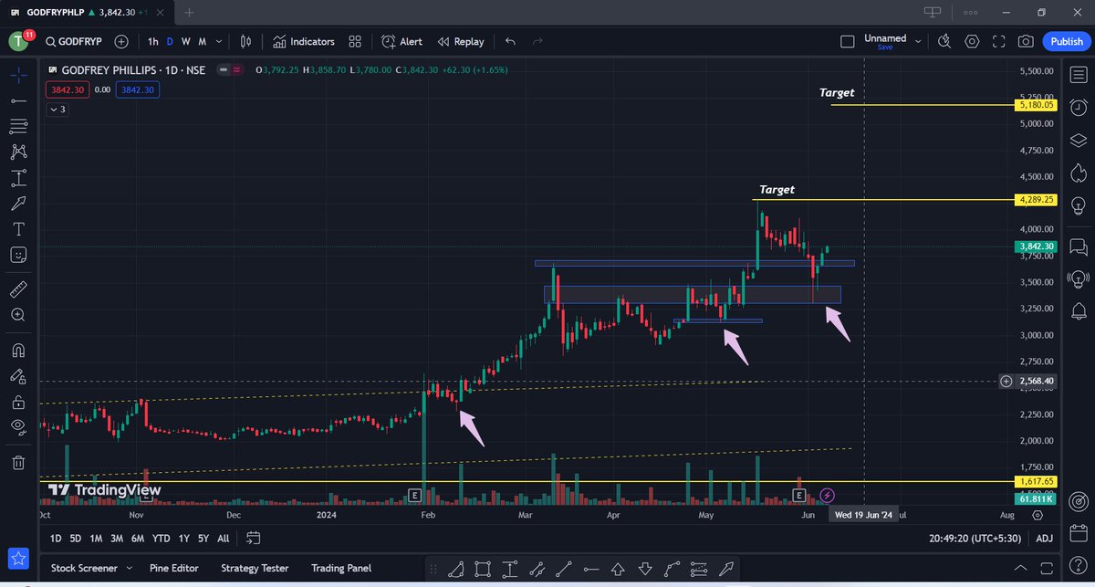
Task: Select the D daily timeframe
Action: coord(170,42)
